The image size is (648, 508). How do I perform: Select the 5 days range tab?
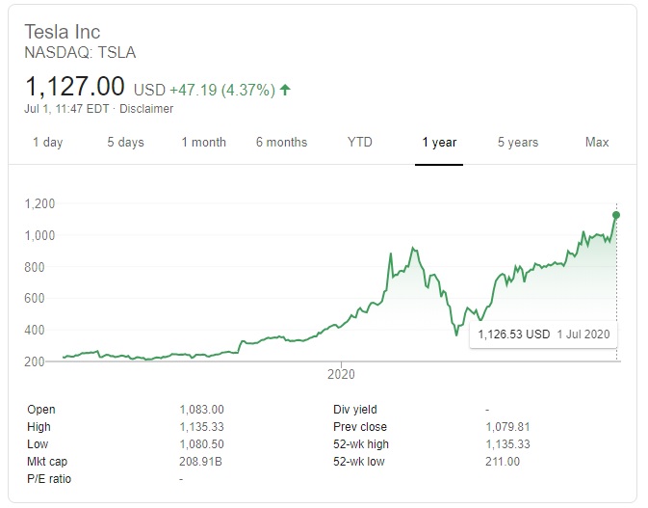tap(125, 143)
